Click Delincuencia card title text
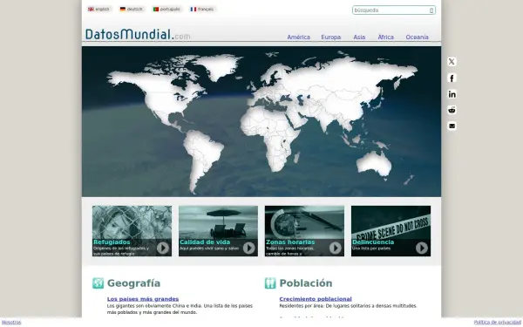The height and width of the screenshot is (327, 523). click(x=373, y=242)
